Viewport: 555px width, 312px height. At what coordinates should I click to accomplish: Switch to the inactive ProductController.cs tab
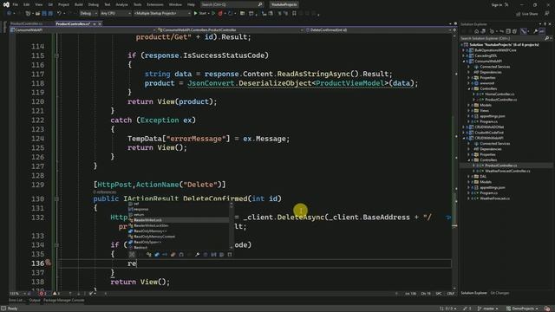pos(27,23)
